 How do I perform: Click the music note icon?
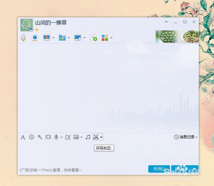click(88, 137)
